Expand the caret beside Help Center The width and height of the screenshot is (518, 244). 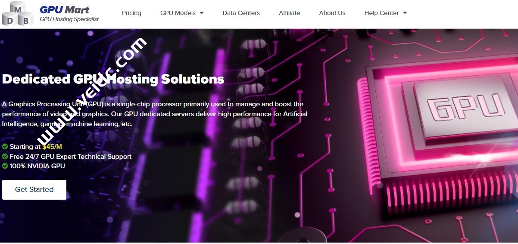pyautogui.click(x=405, y=13)
